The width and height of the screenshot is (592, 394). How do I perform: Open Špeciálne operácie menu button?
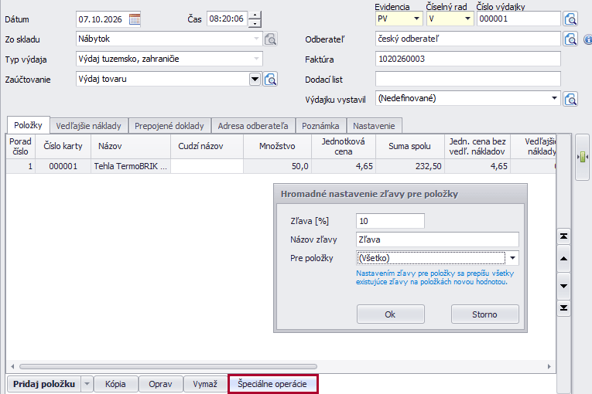(272, 384)
